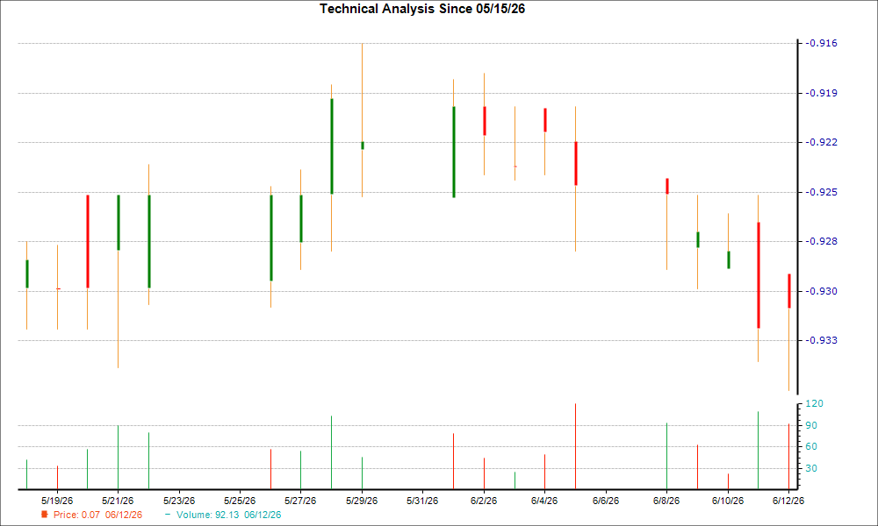Click the green volume bar above 5/27/26
Image resolution: width=878 pixels, height=526 pixels.
(x=300, y=470)
